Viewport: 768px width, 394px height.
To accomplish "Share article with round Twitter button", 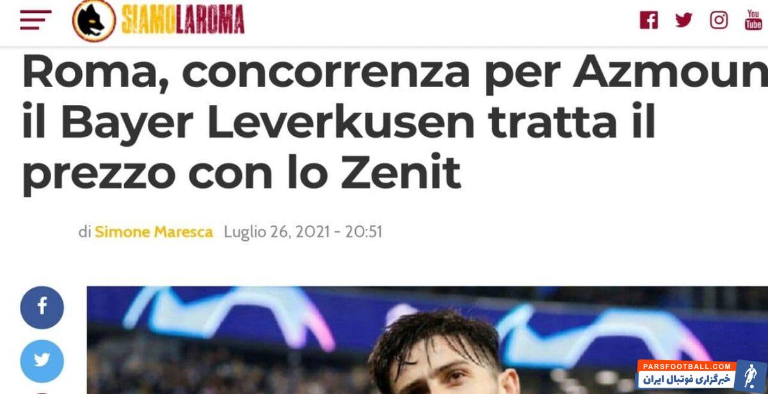I will 42,361.
